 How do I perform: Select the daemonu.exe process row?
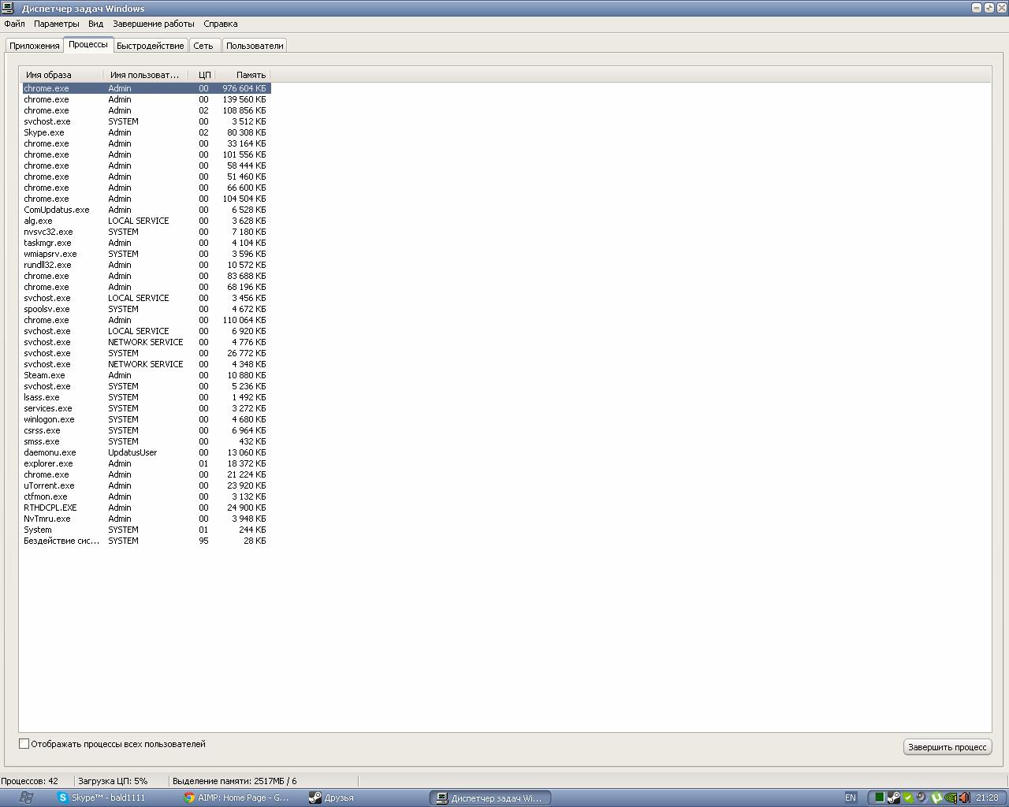(146, 452)
